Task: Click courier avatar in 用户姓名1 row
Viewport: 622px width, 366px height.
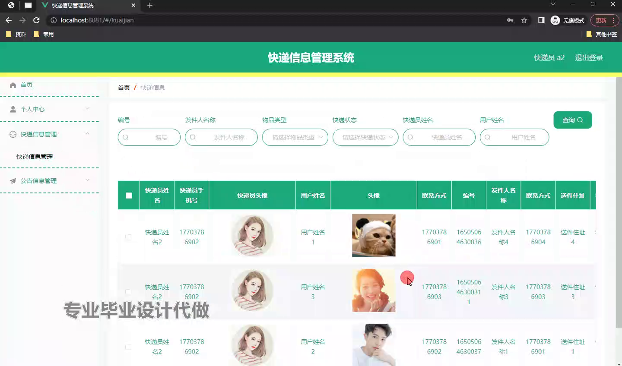Action: point(252,236)
